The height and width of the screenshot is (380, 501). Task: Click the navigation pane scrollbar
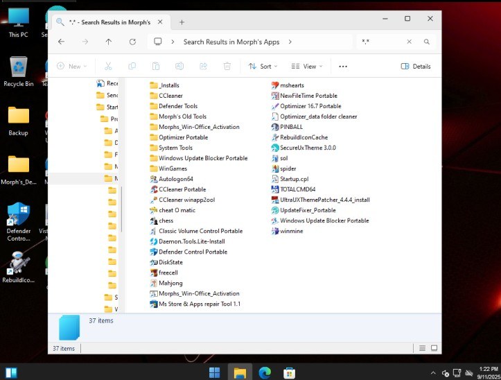pos(121,209)
